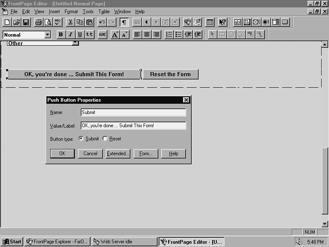Click the Numbered List icon
329x247 pixels.
(169, 35)
